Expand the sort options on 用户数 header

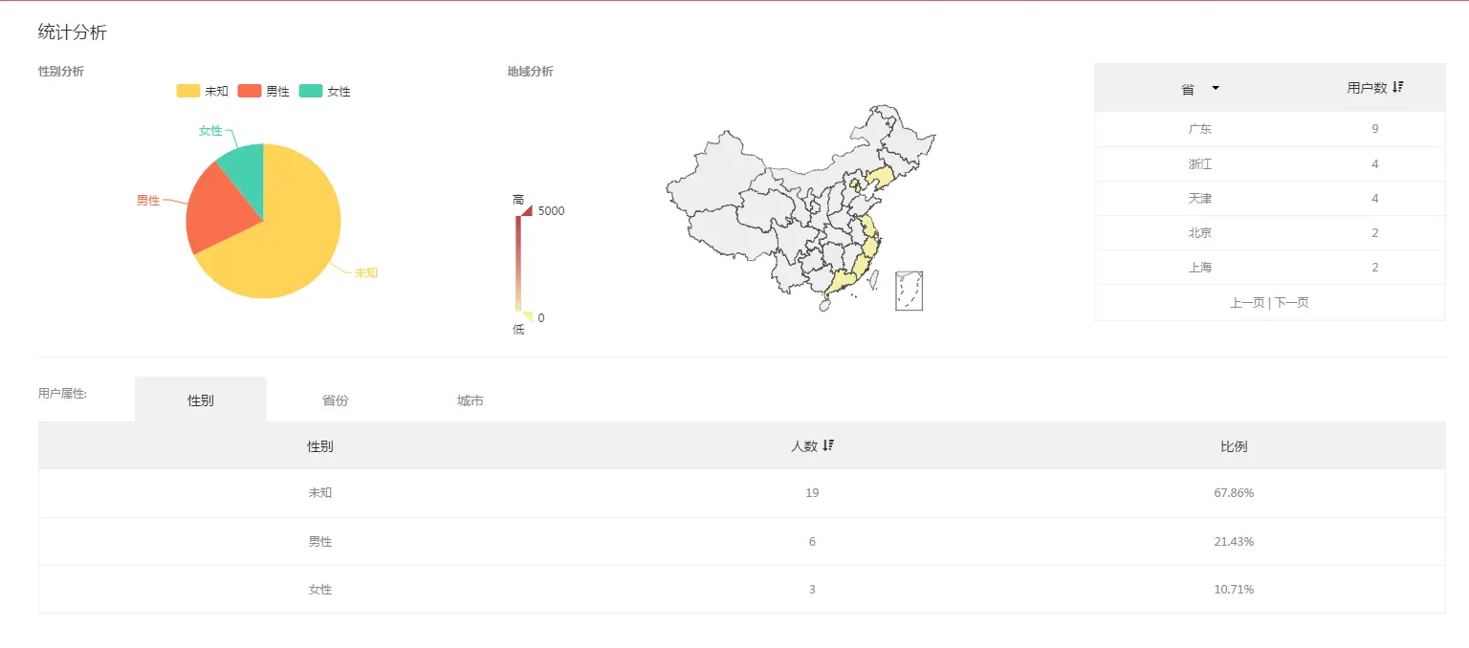(x=1397, y=86)
